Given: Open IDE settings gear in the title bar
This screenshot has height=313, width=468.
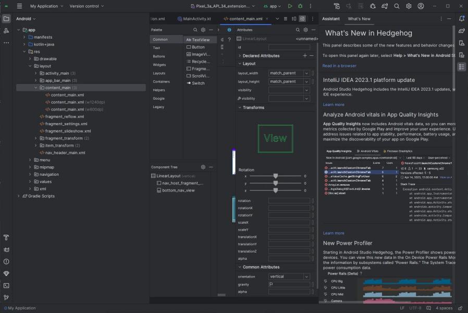Looking at the screenshot, I should (x=409, y=6).
